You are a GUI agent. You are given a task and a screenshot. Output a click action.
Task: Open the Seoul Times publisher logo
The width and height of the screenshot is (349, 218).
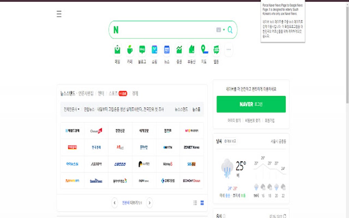pyautogui.click(x=96, y=181)
